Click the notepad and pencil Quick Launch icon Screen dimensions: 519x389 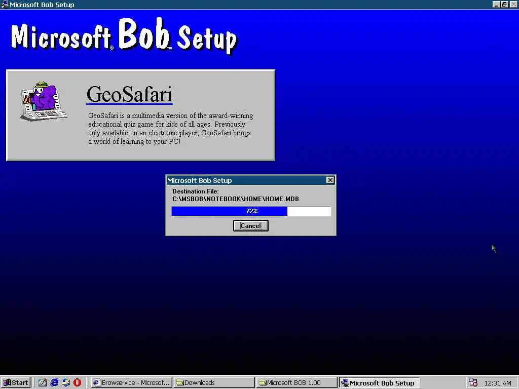pos(43,382)
